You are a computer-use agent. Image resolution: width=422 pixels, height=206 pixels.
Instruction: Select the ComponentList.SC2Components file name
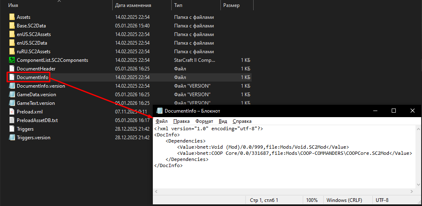click(x=52, y=60)
